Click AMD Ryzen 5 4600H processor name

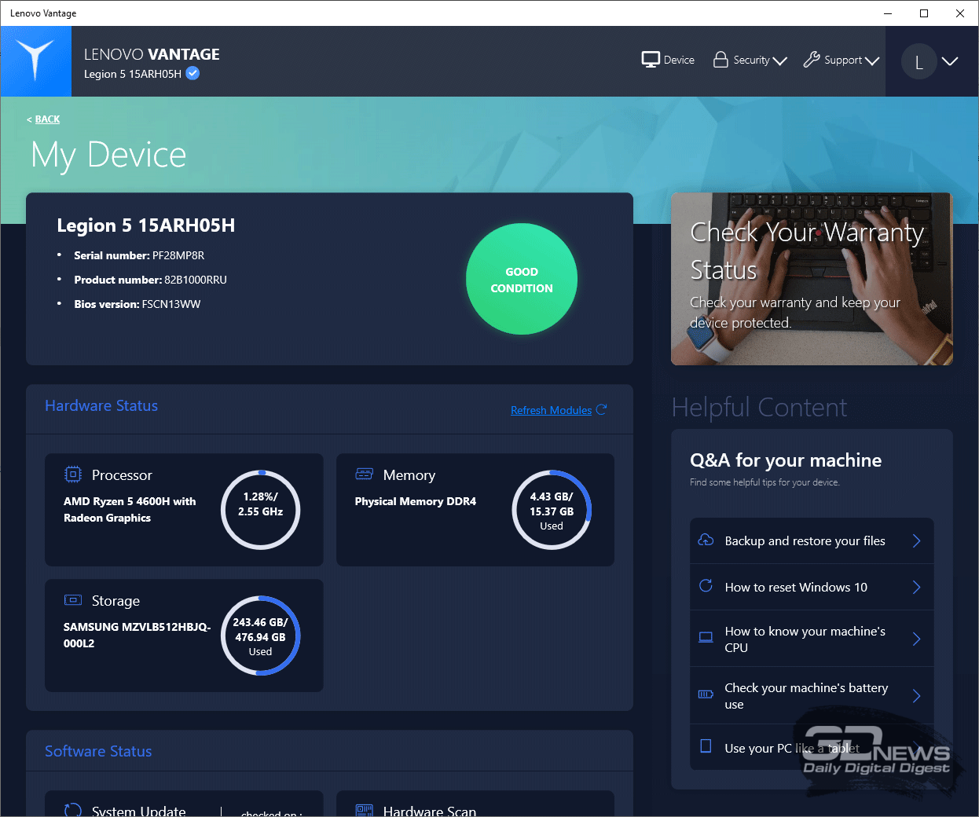click(x=130, y=509)
